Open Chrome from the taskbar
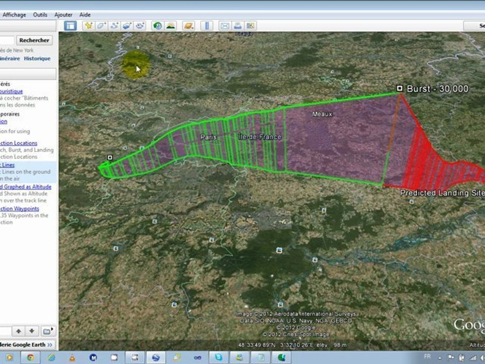 pyautogui.click(x=30, y=357)
